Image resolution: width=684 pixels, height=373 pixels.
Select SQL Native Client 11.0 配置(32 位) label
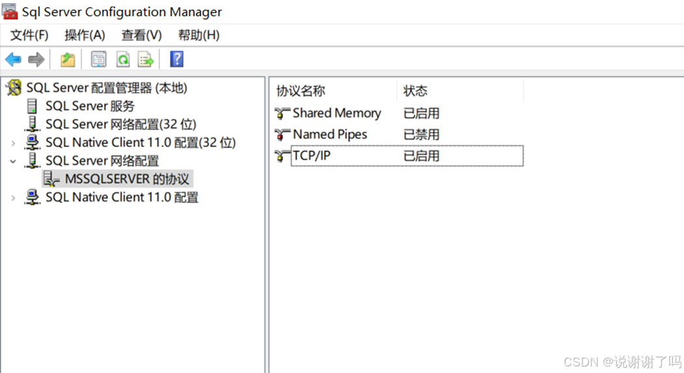click(x=141, y=143)
